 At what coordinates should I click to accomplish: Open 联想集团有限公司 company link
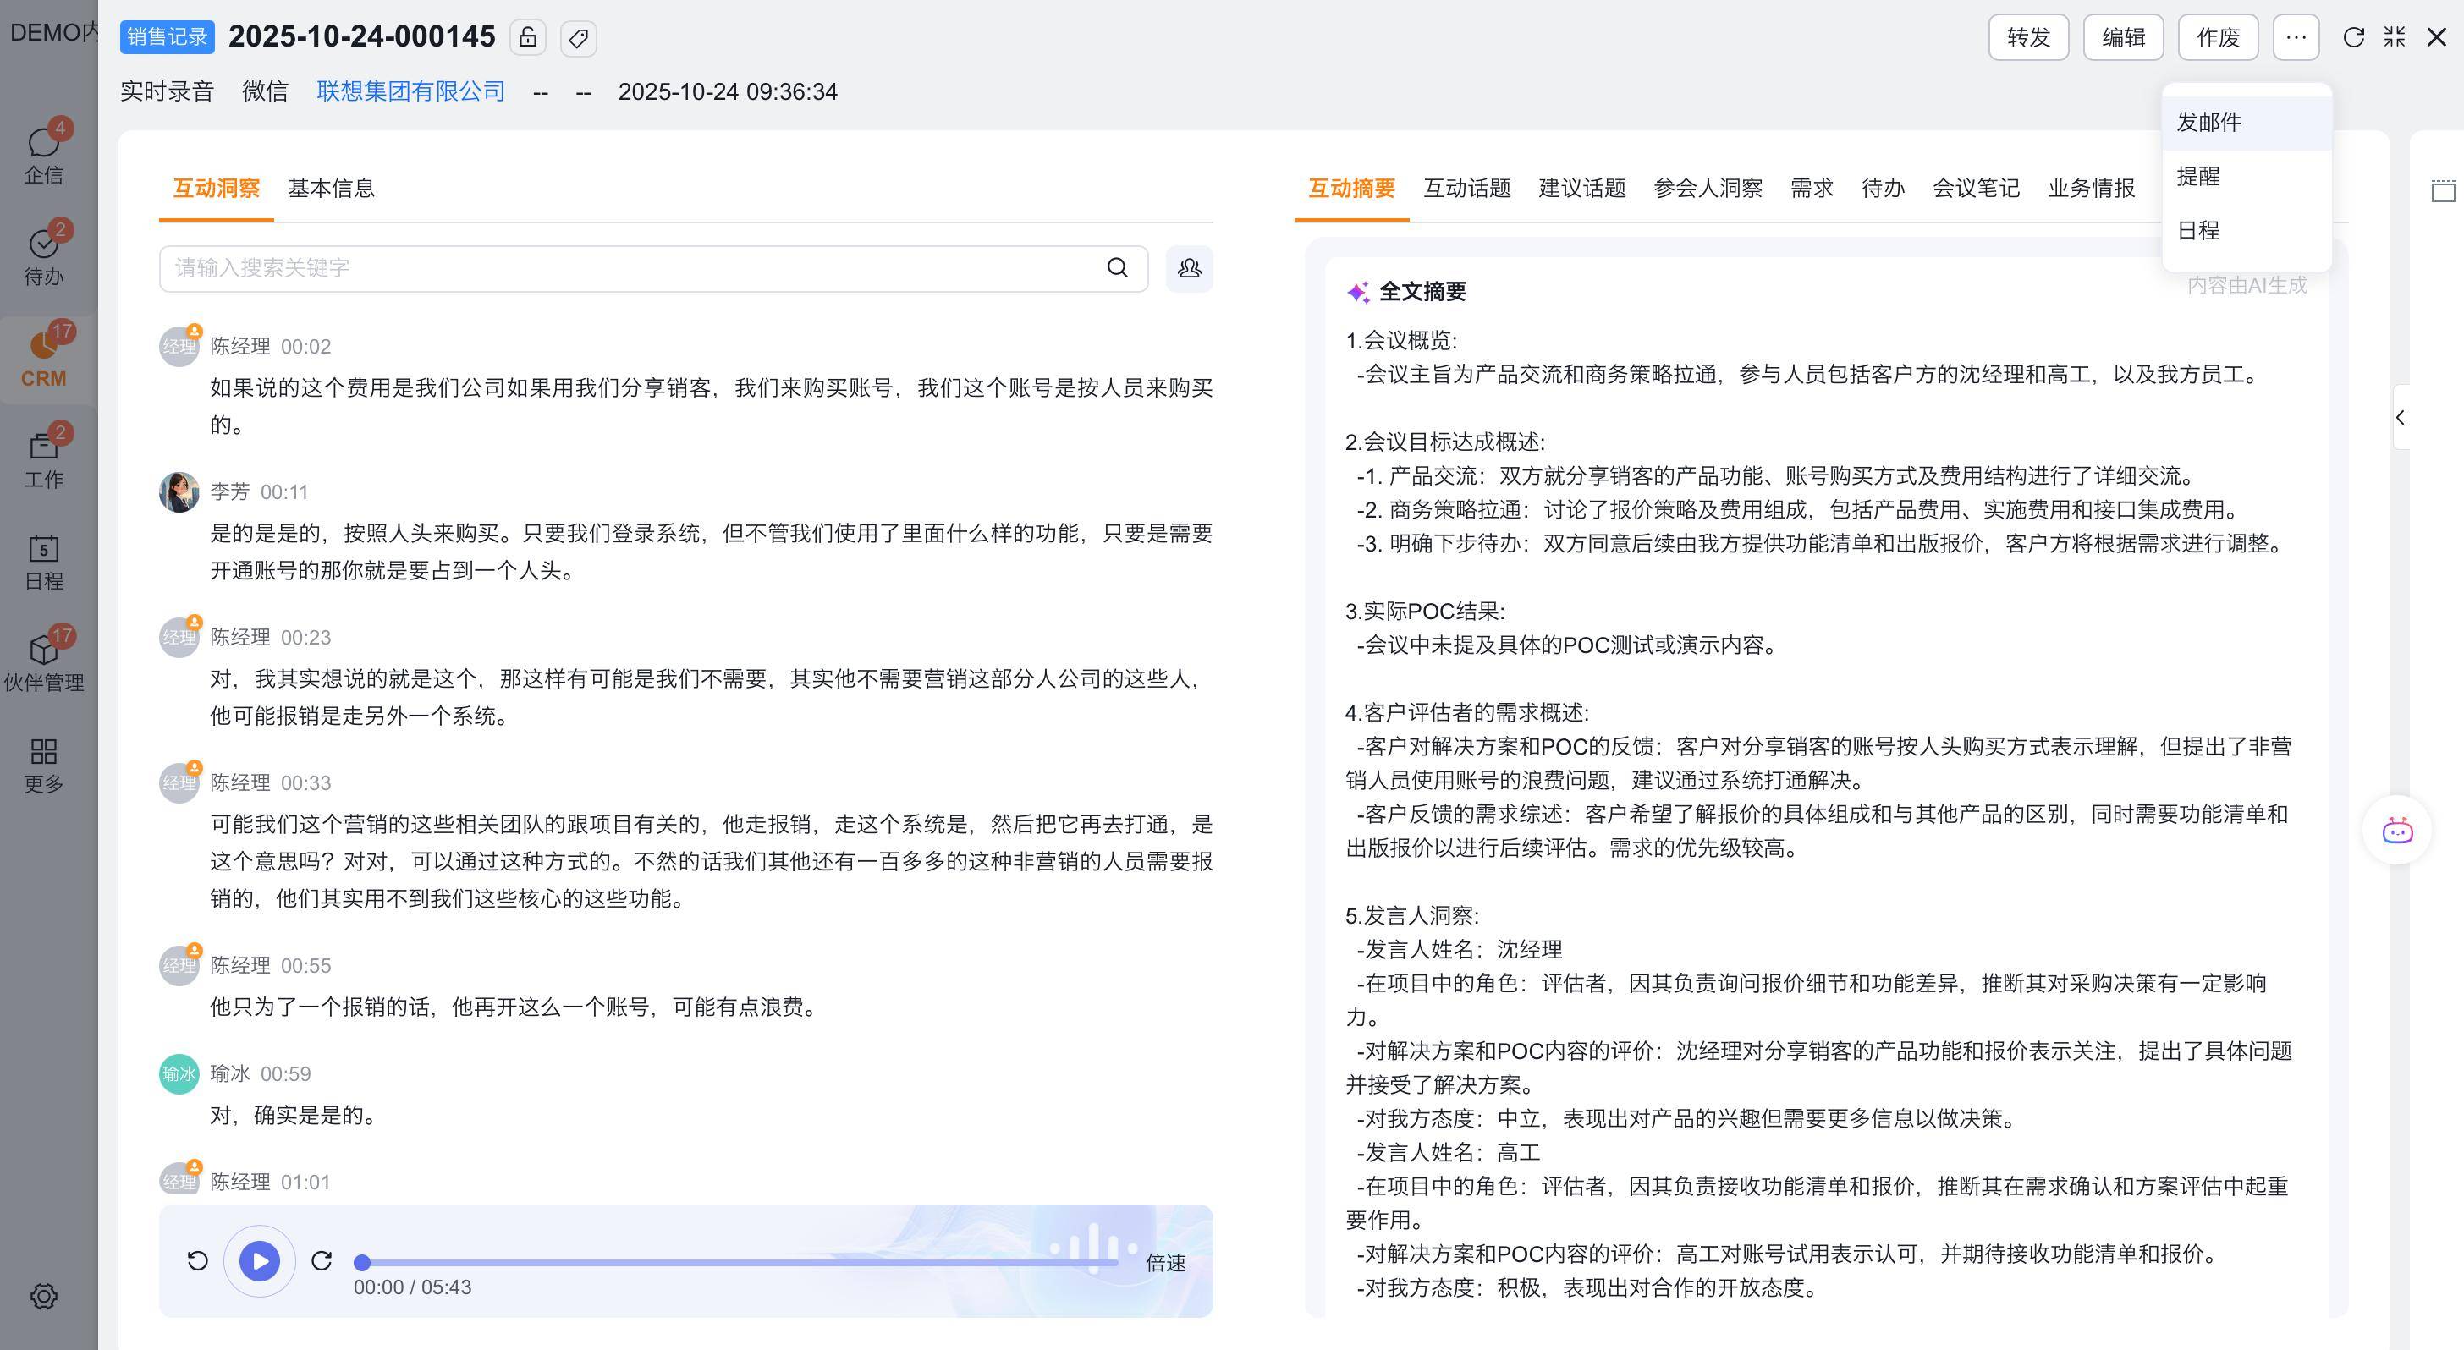(x=410, y=91)
